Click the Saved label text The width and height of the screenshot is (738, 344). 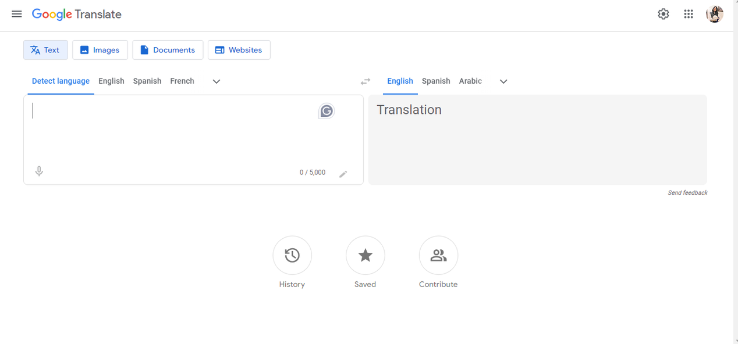366,284
